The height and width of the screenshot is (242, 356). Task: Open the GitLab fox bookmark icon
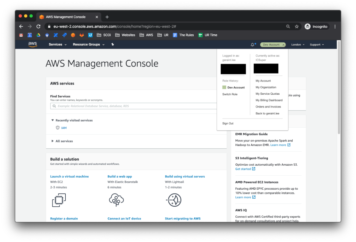point(81,35)
